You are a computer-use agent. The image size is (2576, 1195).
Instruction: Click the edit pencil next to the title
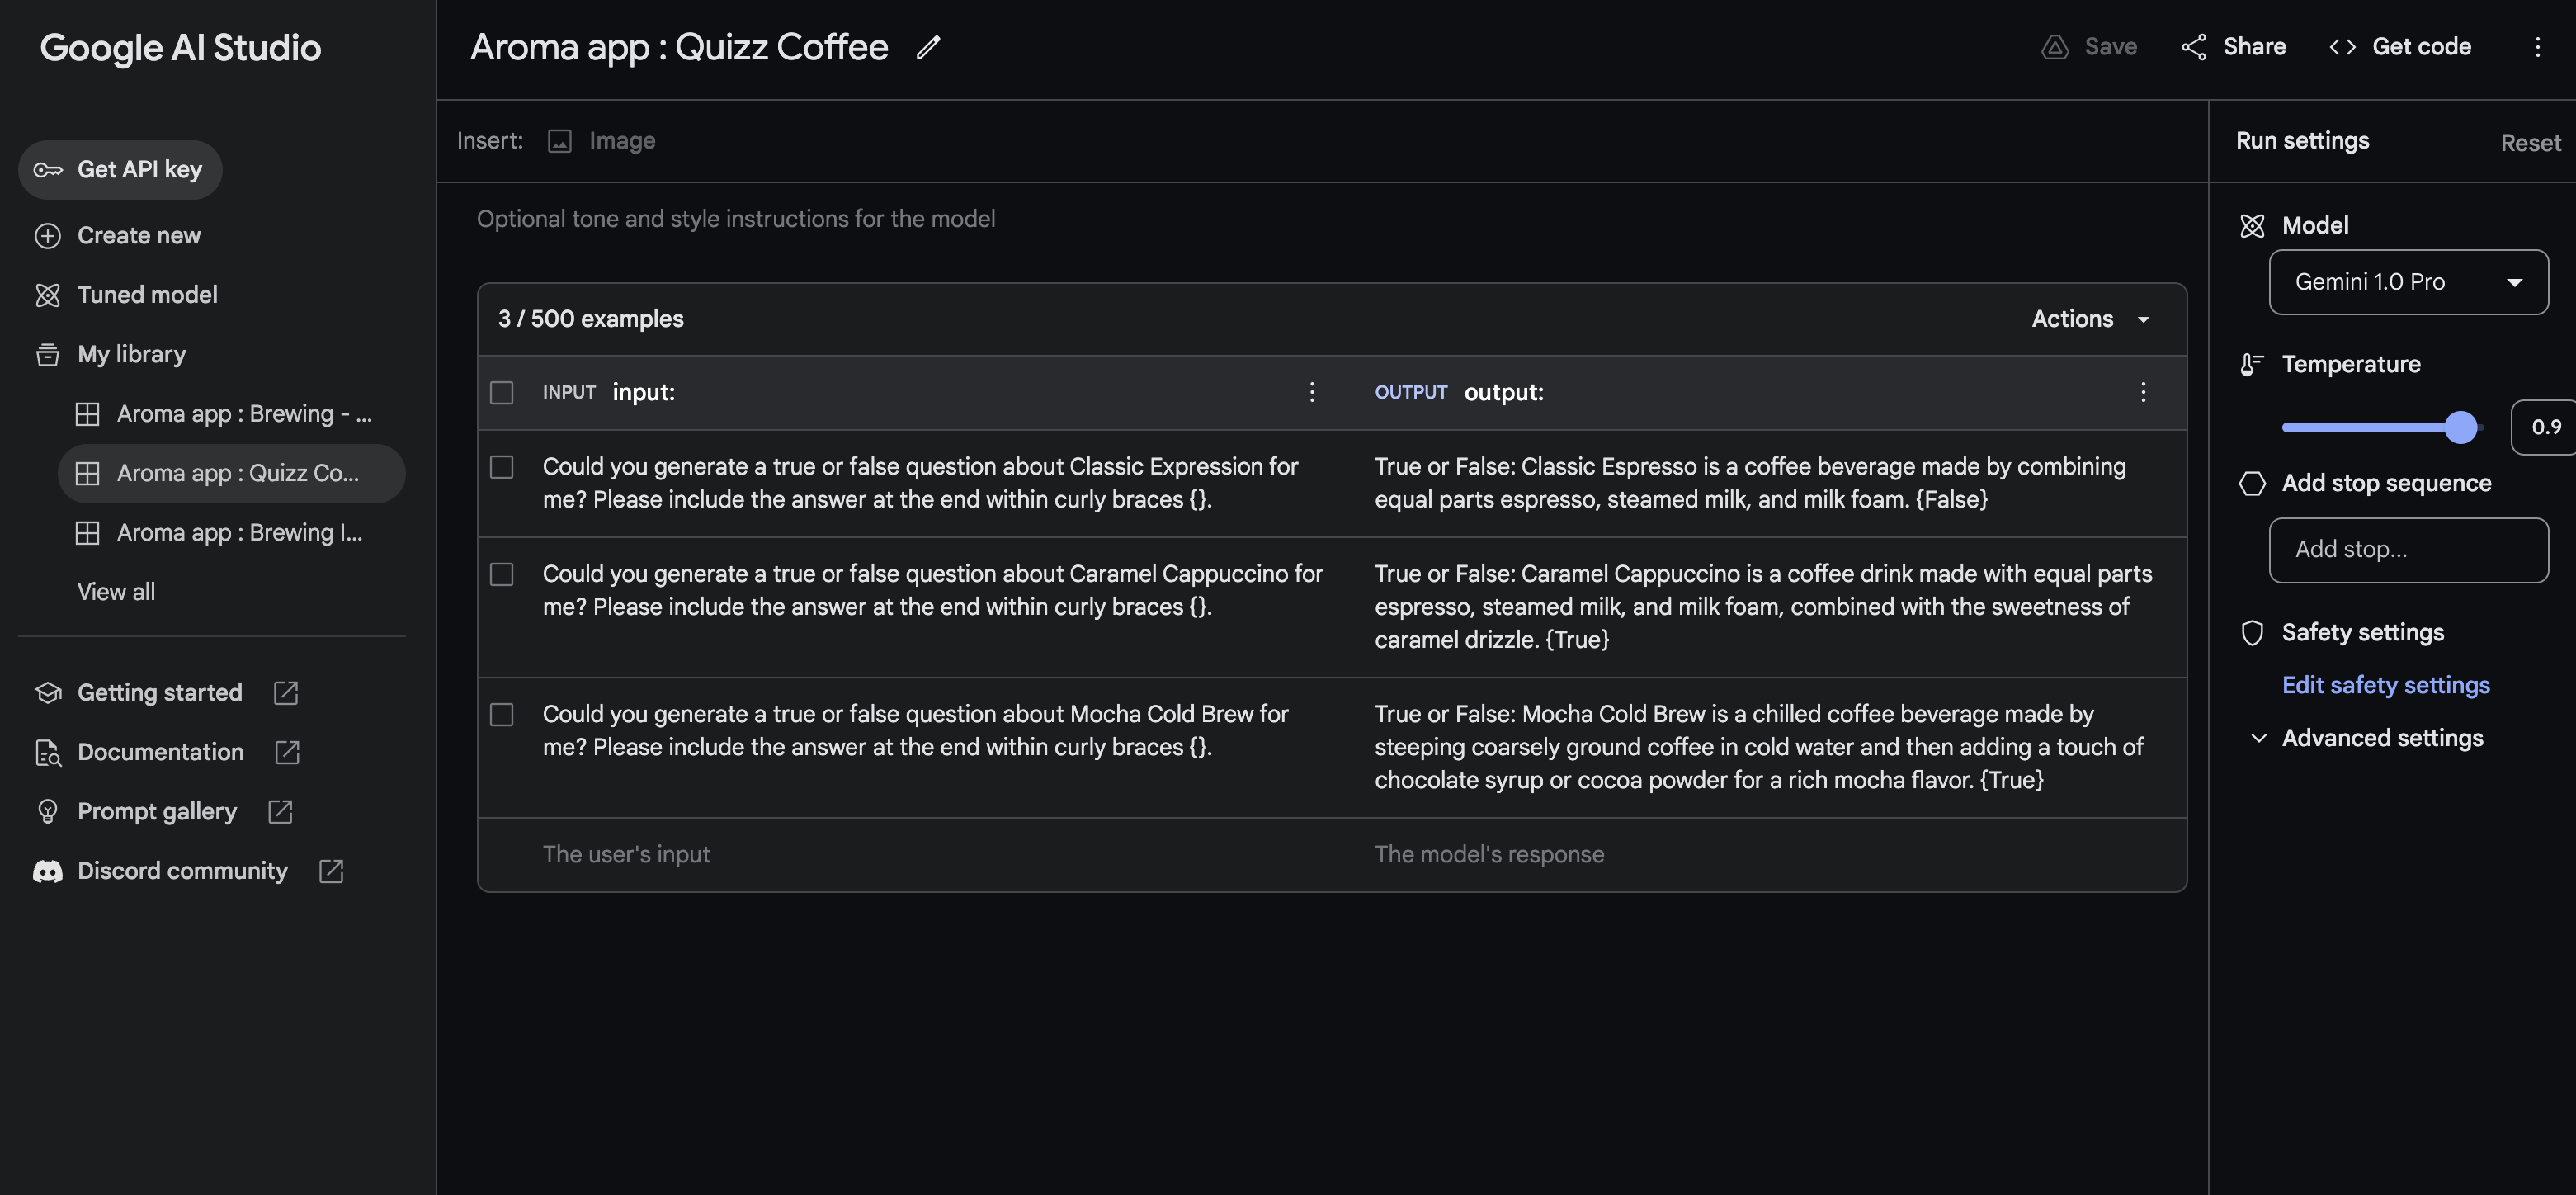(928, 47)
